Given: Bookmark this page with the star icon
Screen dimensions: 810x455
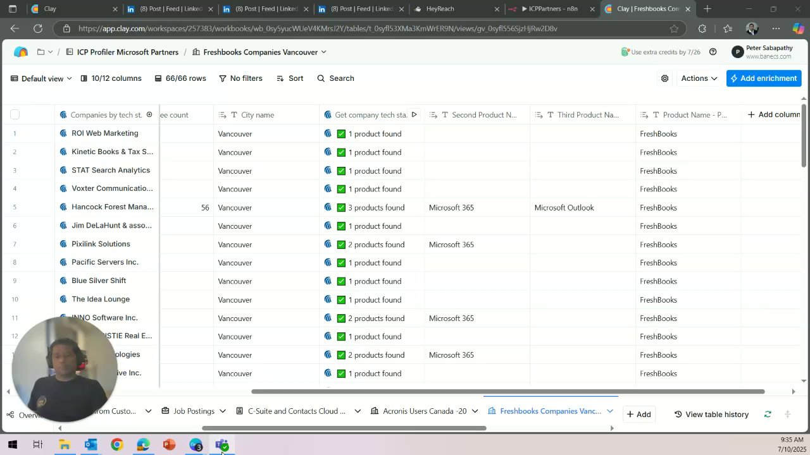Looking at the screenshot, I should (674, 28).
